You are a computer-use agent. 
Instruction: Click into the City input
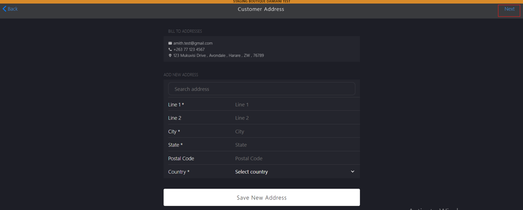(x=295, y=132)
